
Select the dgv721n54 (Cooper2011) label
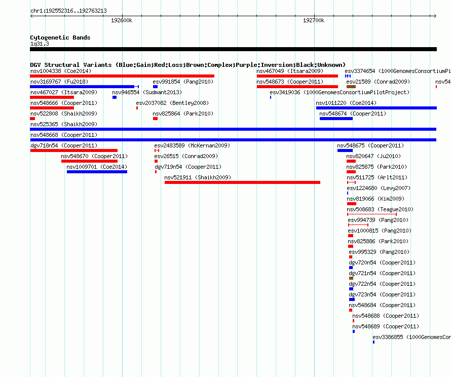click(382, 273)
